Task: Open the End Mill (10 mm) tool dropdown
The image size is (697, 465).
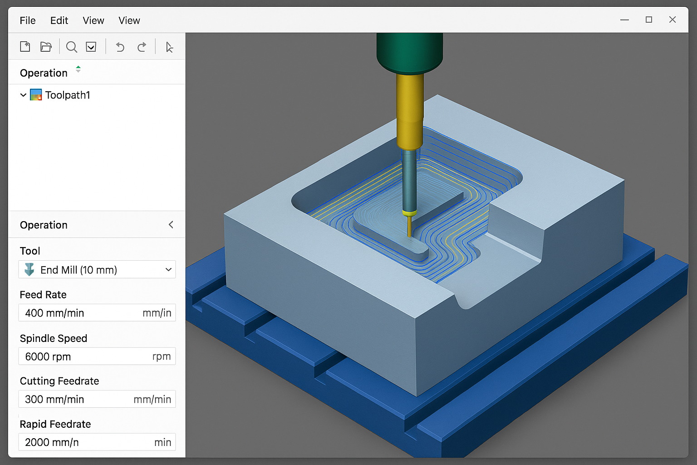Action: 97,270
